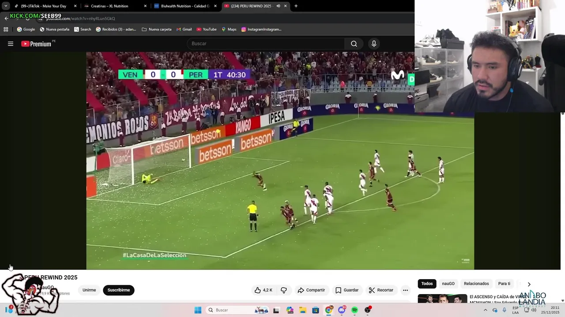Open Search bookmark
This screenshot has width=565, height=317.
[83, 29]
